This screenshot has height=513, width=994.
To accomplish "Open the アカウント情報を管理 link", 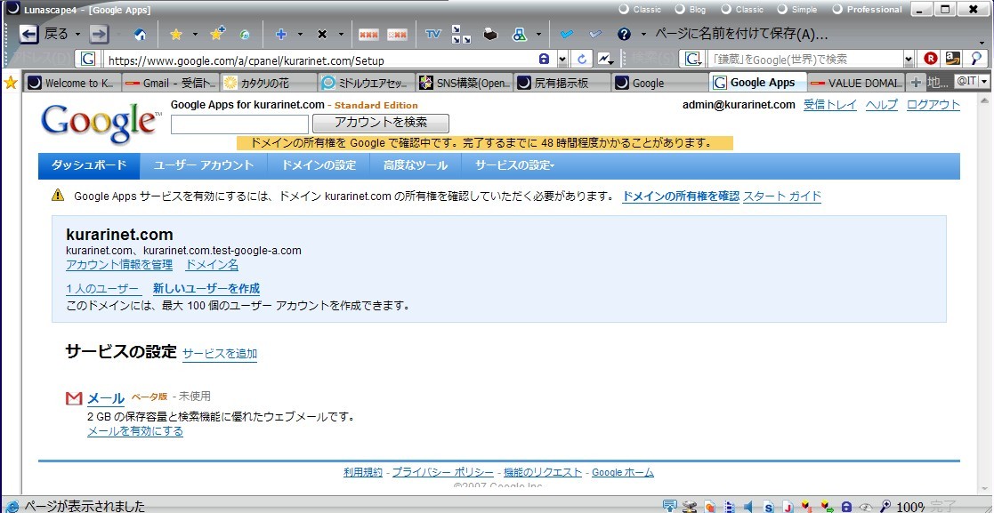I will 119,265.
